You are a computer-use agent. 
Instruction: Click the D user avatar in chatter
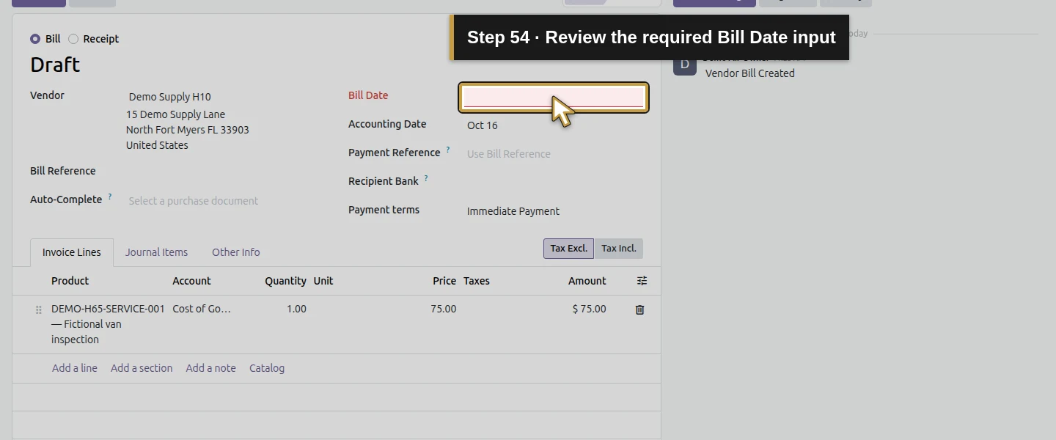point(685,64)
